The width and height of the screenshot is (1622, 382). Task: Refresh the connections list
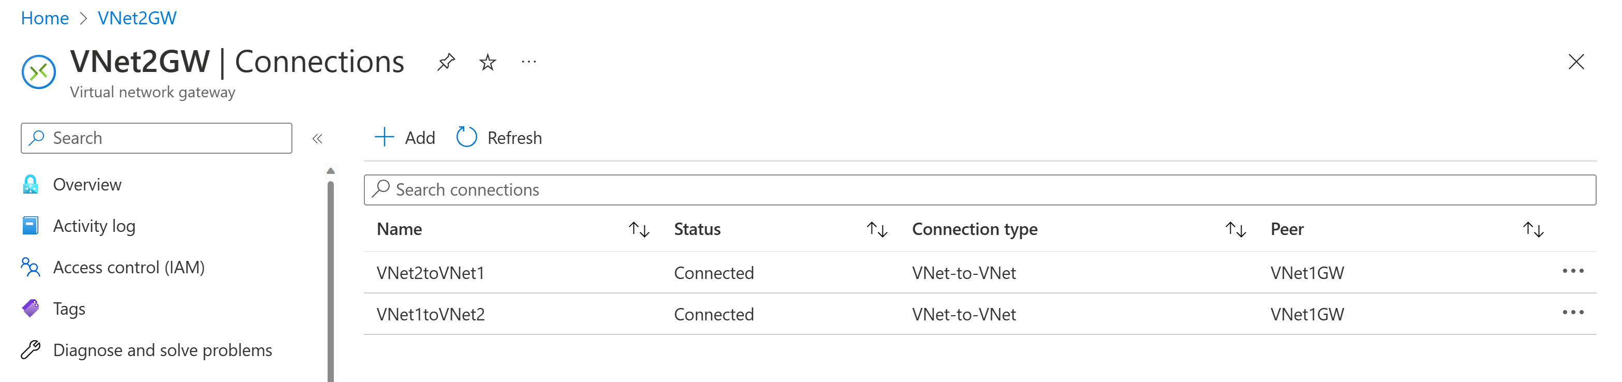[x=499, y=137]
